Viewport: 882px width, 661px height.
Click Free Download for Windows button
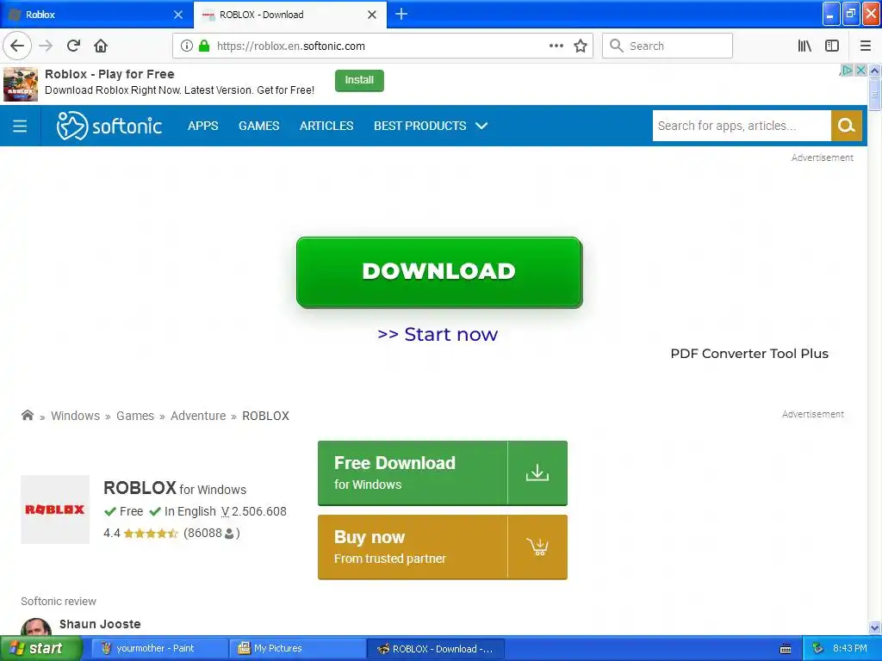coord(442,473)
